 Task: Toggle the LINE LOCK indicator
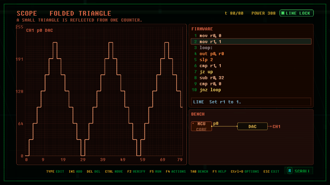[296, 13]
